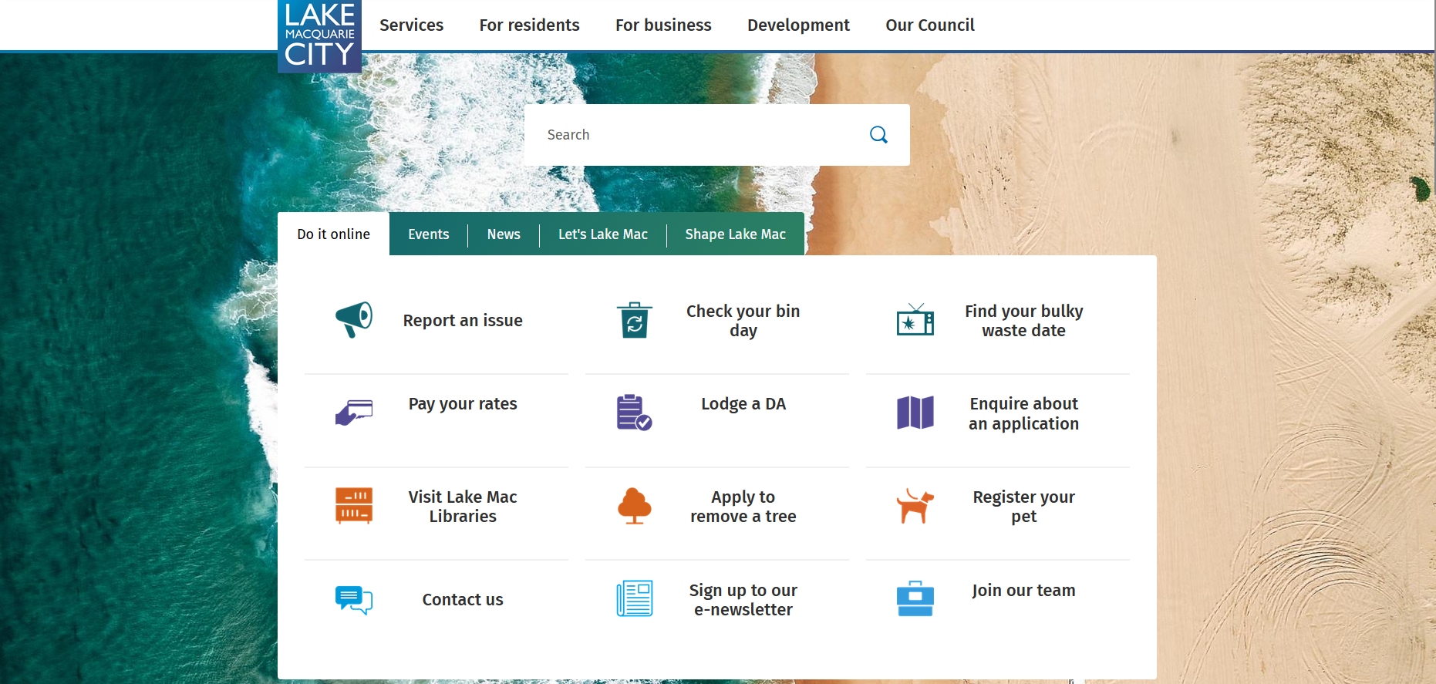
Task: Click the credit card Pay rates icon
Action: click(354, 413)
